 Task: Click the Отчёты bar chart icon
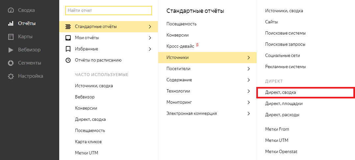coord(11,24)
